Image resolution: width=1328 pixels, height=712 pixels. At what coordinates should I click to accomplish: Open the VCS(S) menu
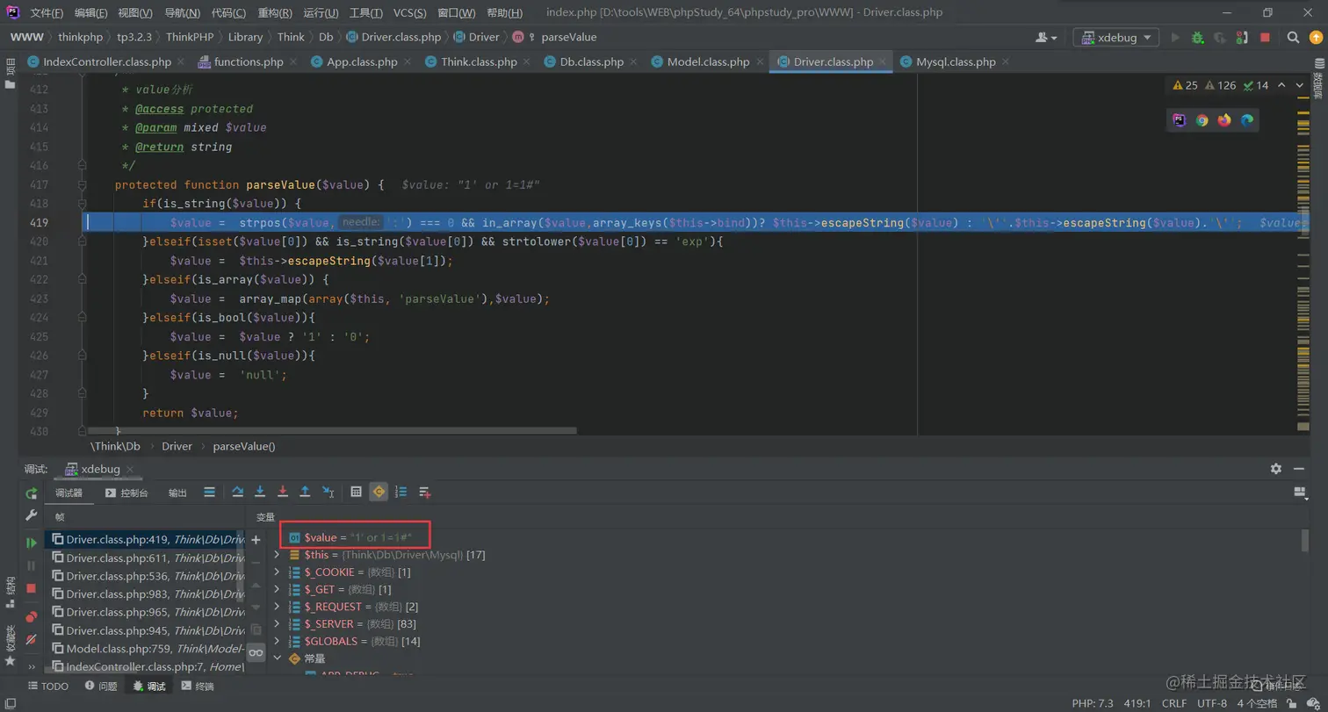(x=409, y=13)
